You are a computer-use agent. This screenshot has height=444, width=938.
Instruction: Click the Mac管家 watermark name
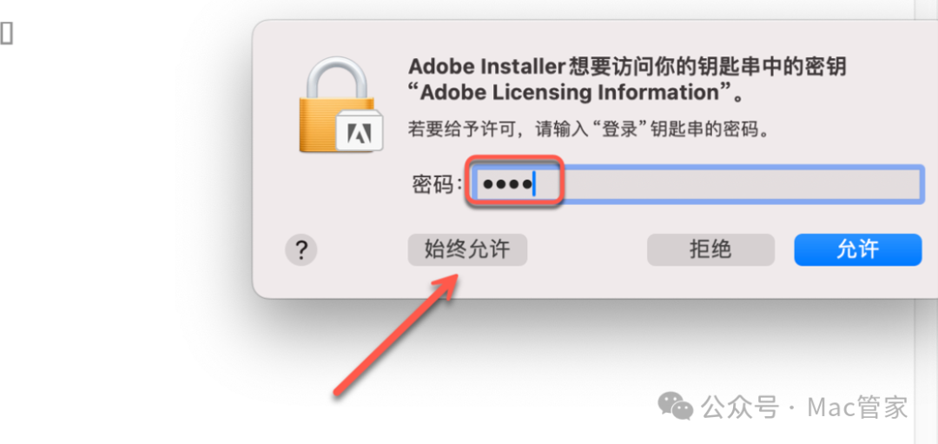(x=857, y=407)
